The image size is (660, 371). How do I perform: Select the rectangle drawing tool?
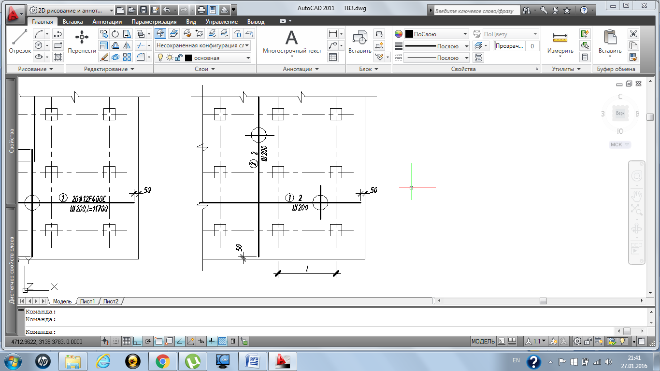[x=58, y=45]
